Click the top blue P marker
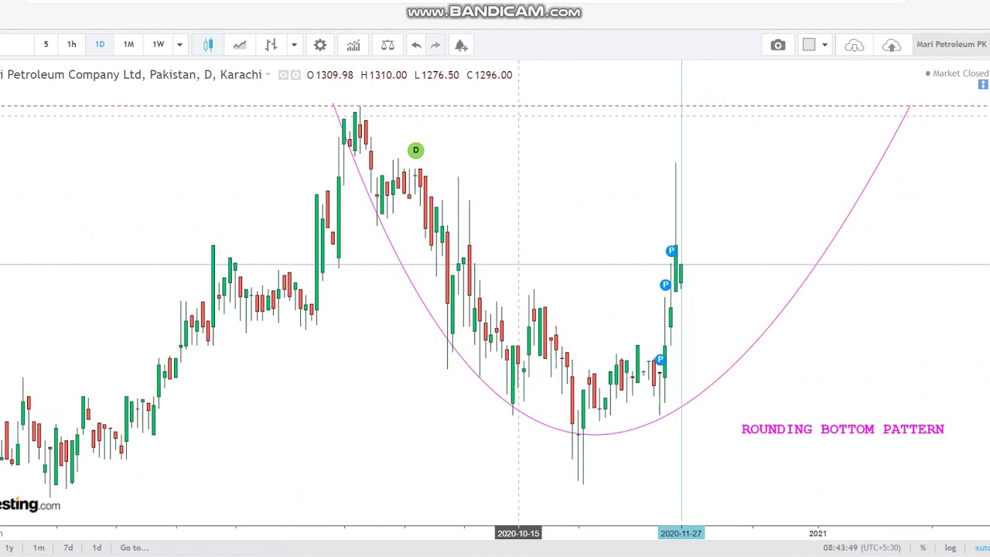990x557 pixels. 671,251
